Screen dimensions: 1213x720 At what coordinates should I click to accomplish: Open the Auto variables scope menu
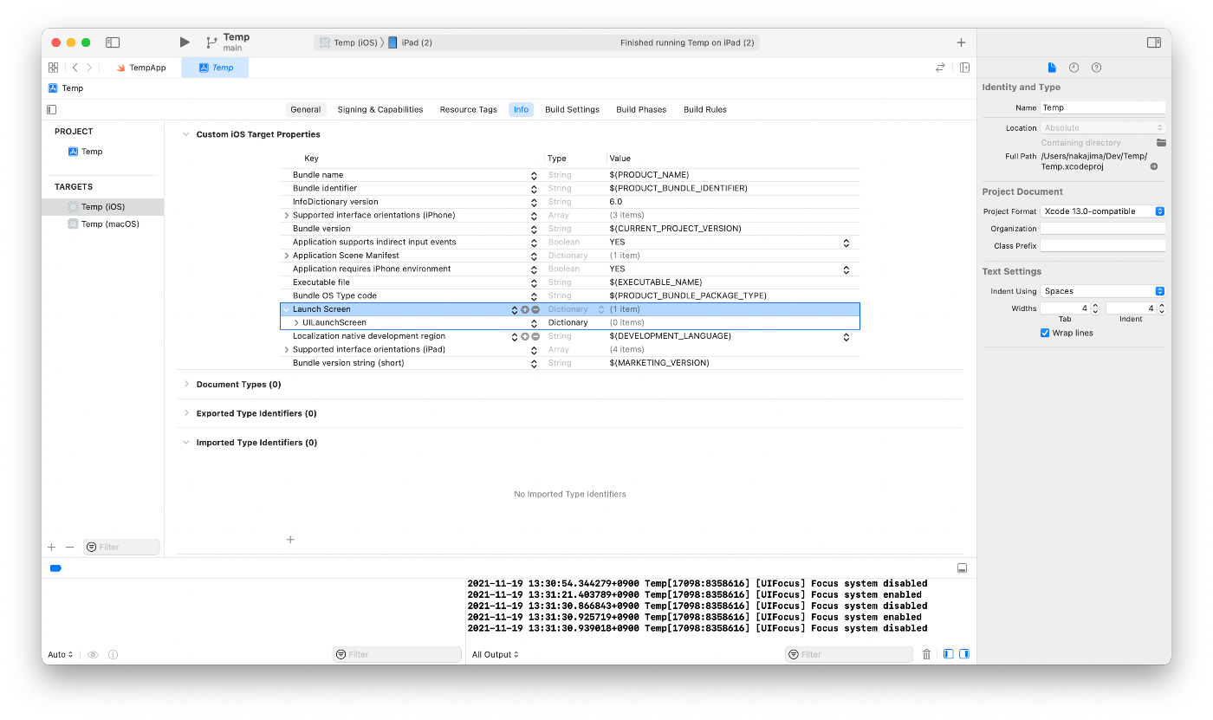coord(61,655)
